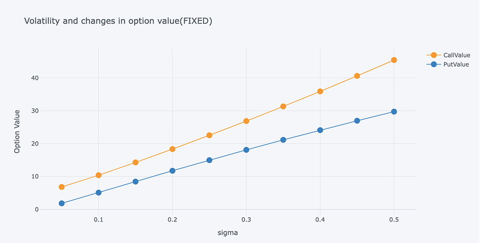Select CallValue data point at sigma 0.2
The height and width of the screenshot is (243, 480).
[172, 149]
